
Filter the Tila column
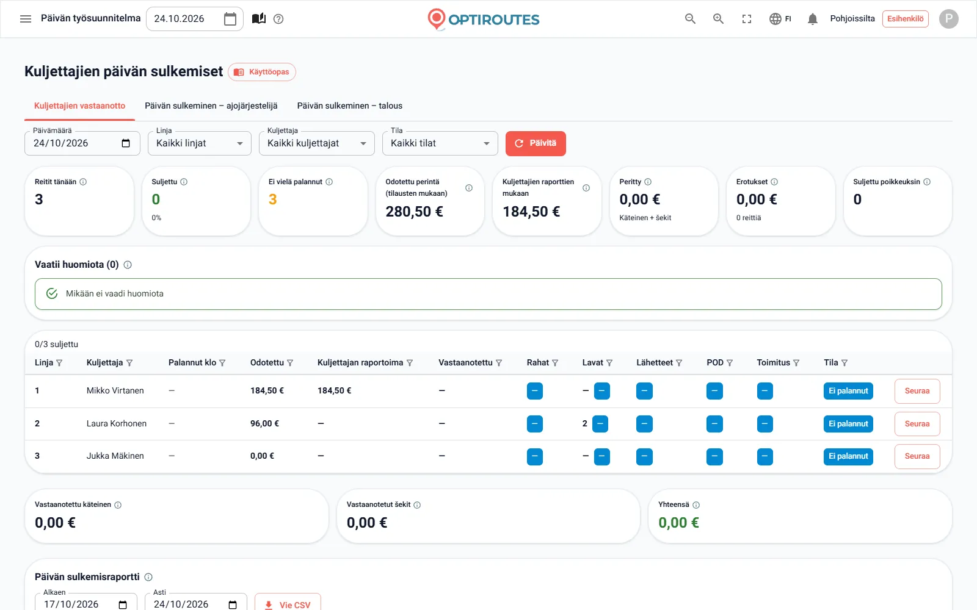coord(844,363)
